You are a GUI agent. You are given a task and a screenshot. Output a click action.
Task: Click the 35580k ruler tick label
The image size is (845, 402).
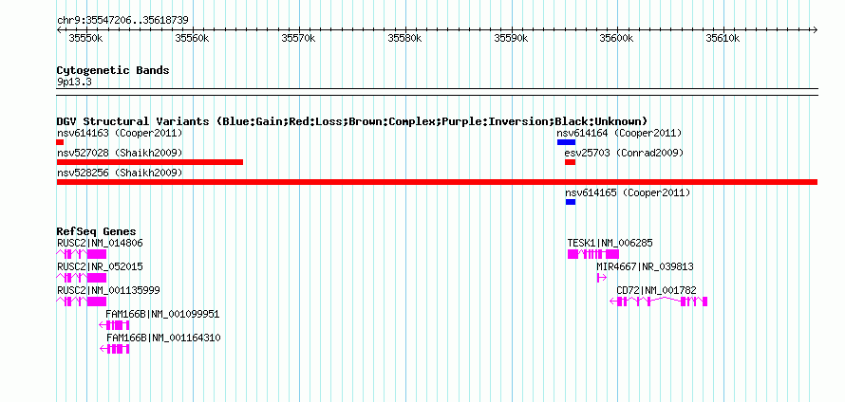pos(404,38)
